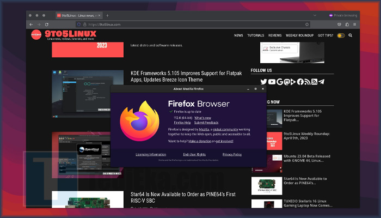Click the Firefox logo in About dialog
This screenshot has height=218, width=381.
point(140,121)
